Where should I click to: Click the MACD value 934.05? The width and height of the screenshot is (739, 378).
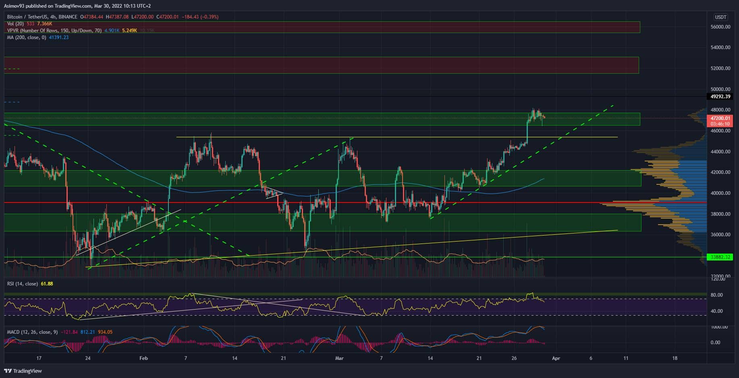point(105,332)
